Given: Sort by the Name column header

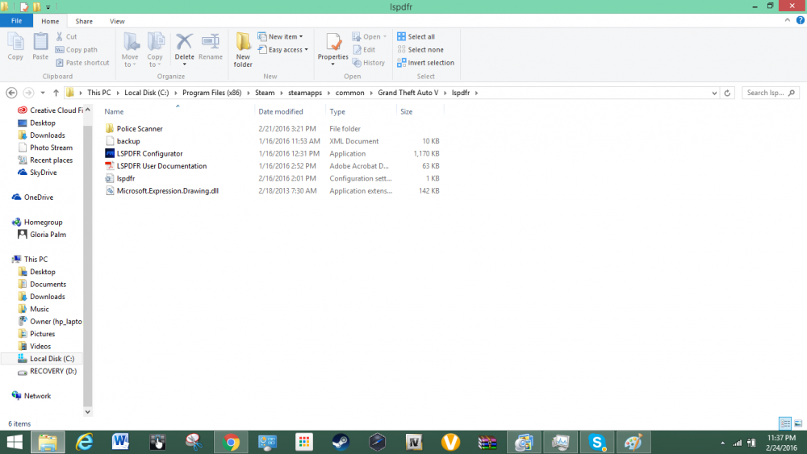Looking at the screenshot, I should pos(114,111).
